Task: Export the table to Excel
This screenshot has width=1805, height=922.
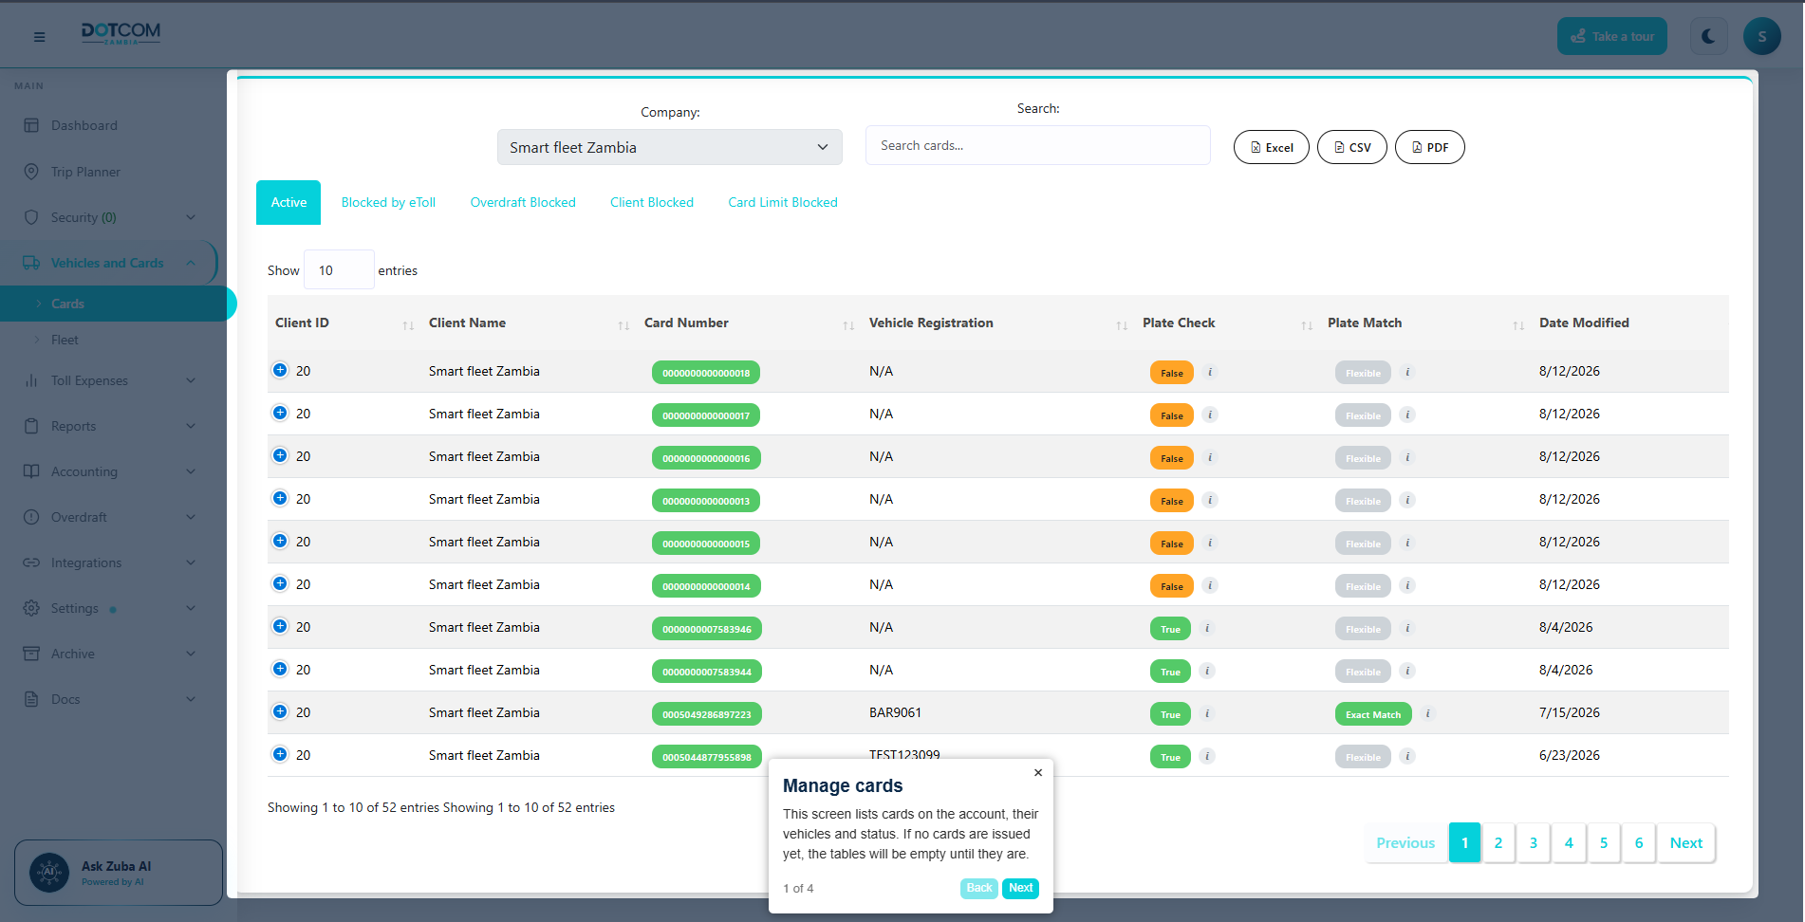Action: click(x=1272, y=147)
